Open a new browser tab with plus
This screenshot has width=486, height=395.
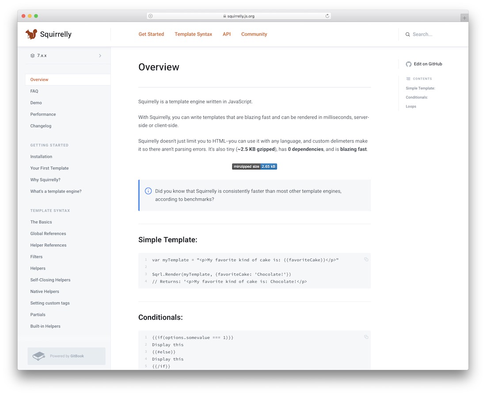click(464, 18)
